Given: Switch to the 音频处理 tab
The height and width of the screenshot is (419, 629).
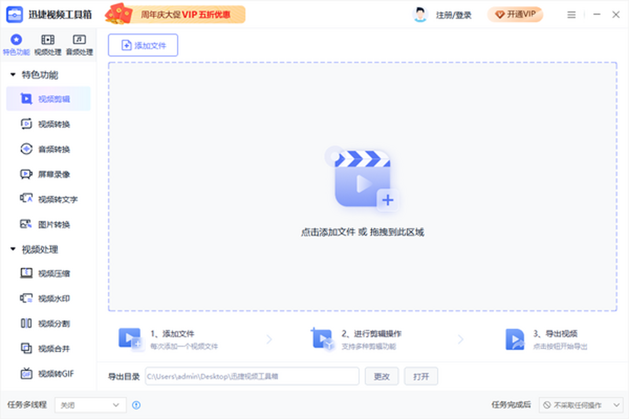Looking at the screenshot, I should 79,45.
